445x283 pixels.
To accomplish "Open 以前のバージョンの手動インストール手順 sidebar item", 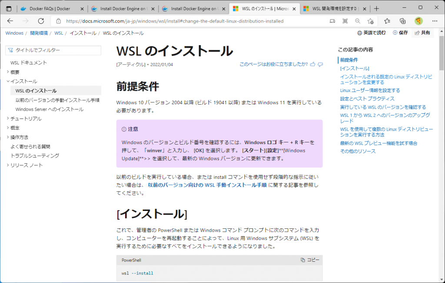I will pyautogui.click(x=57, y=100).
